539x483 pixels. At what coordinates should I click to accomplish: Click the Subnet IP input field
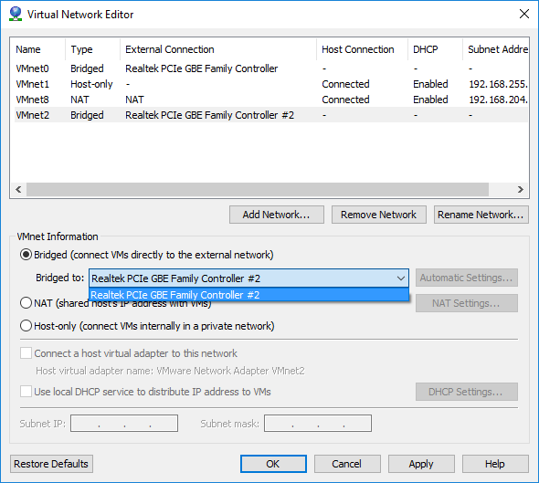[124, 424]
